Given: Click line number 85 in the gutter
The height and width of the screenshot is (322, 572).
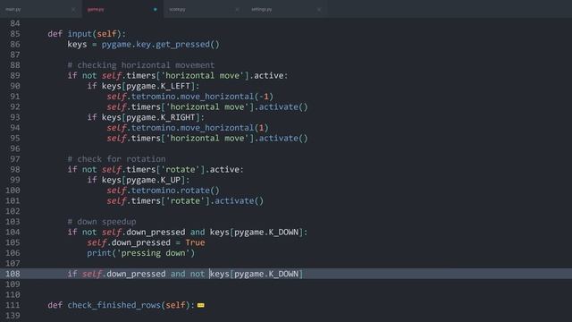Looking at the screenshot, I should click(15, 34).
